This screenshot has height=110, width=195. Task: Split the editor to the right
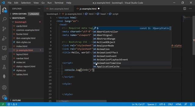click(x=185, y=9)
